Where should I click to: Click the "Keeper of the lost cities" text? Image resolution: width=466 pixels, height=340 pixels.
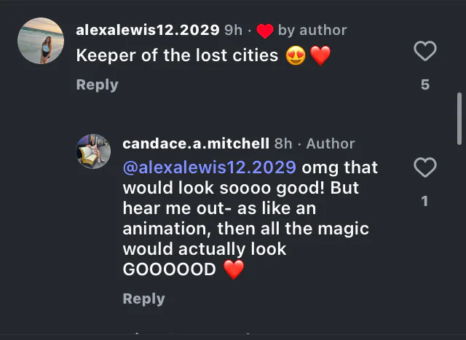click(x=177, y=55)
